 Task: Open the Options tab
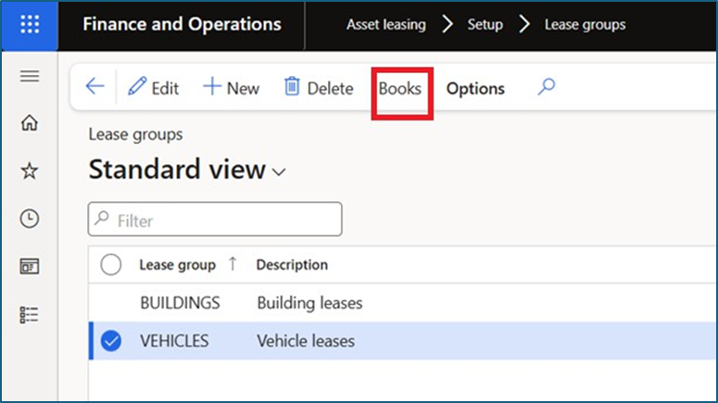pyautogui.click(x=475, y=89)
